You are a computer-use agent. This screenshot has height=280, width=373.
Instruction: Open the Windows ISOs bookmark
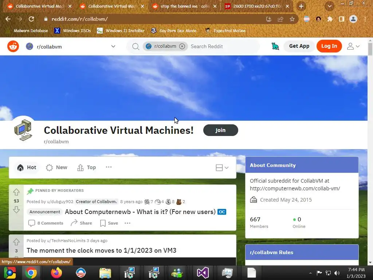click(x=72, y=31)
